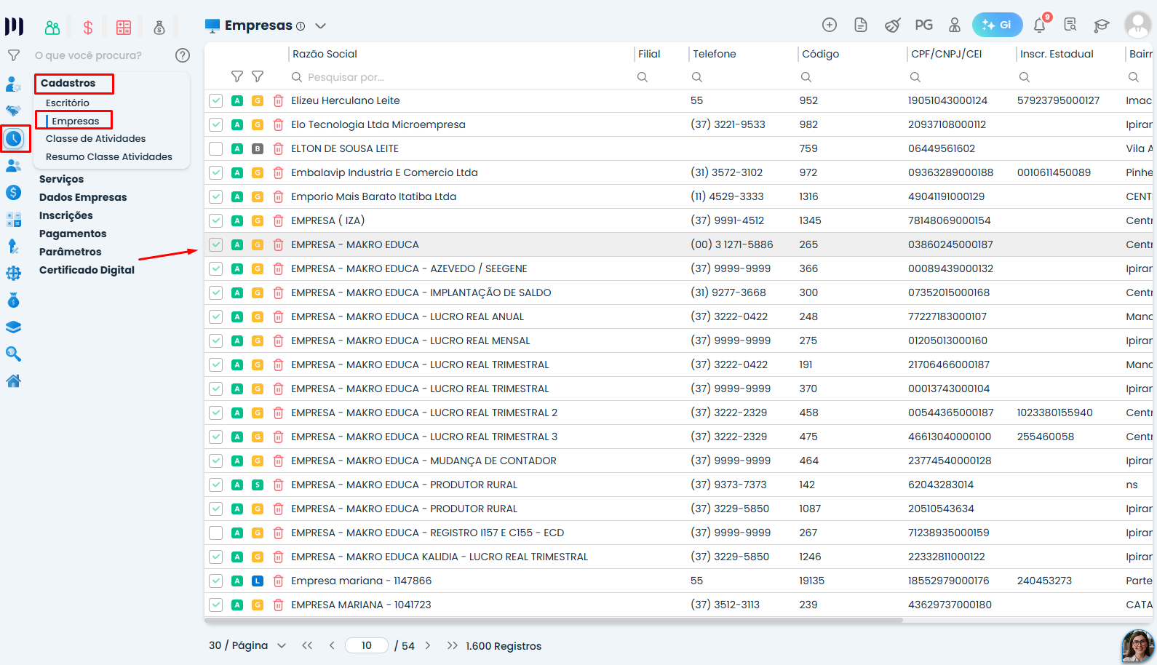
Task: Expand the Empresas title dropdown chevron
Action: 320,26
